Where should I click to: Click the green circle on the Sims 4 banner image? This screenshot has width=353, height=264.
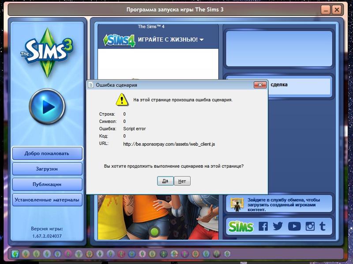coord(155,231)
